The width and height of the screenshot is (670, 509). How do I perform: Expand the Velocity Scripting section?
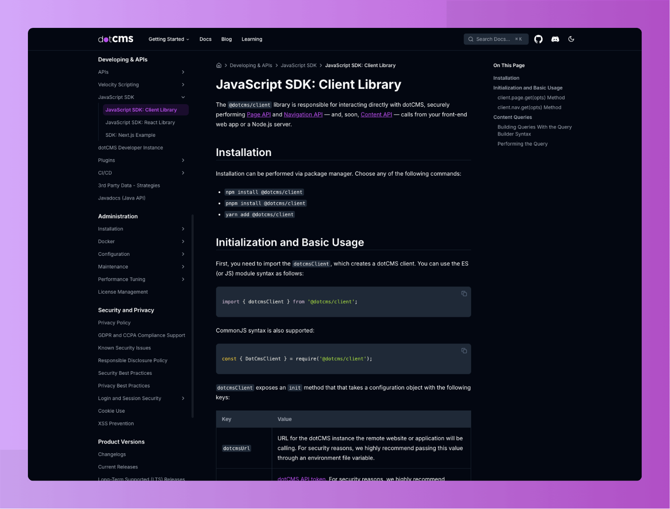tap(183, 85)
